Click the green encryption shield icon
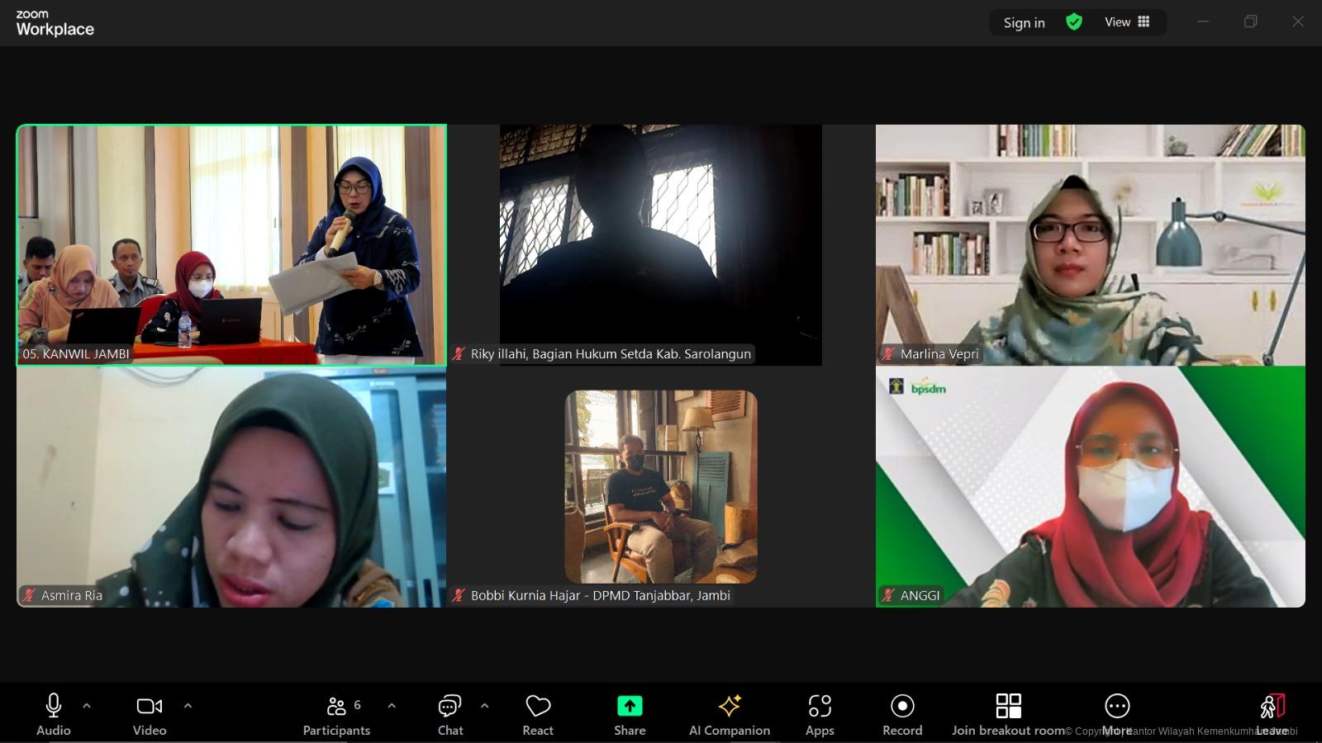The image size is (1322, 743). (x=1074, y=22)
